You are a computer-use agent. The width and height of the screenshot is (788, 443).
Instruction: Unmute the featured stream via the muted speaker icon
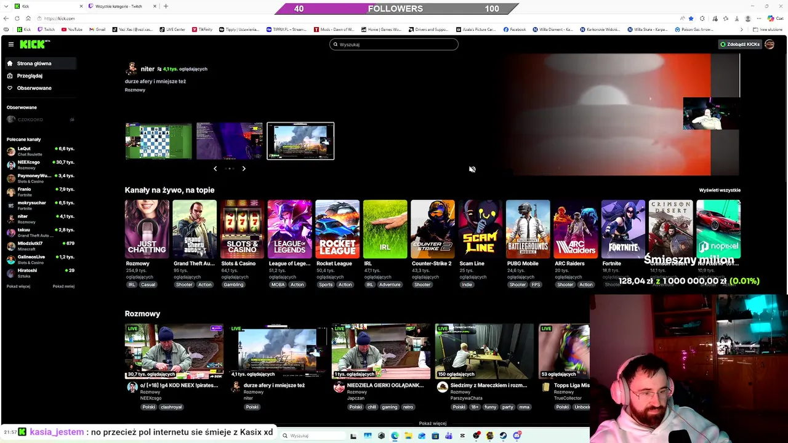(x=472, y=169)
